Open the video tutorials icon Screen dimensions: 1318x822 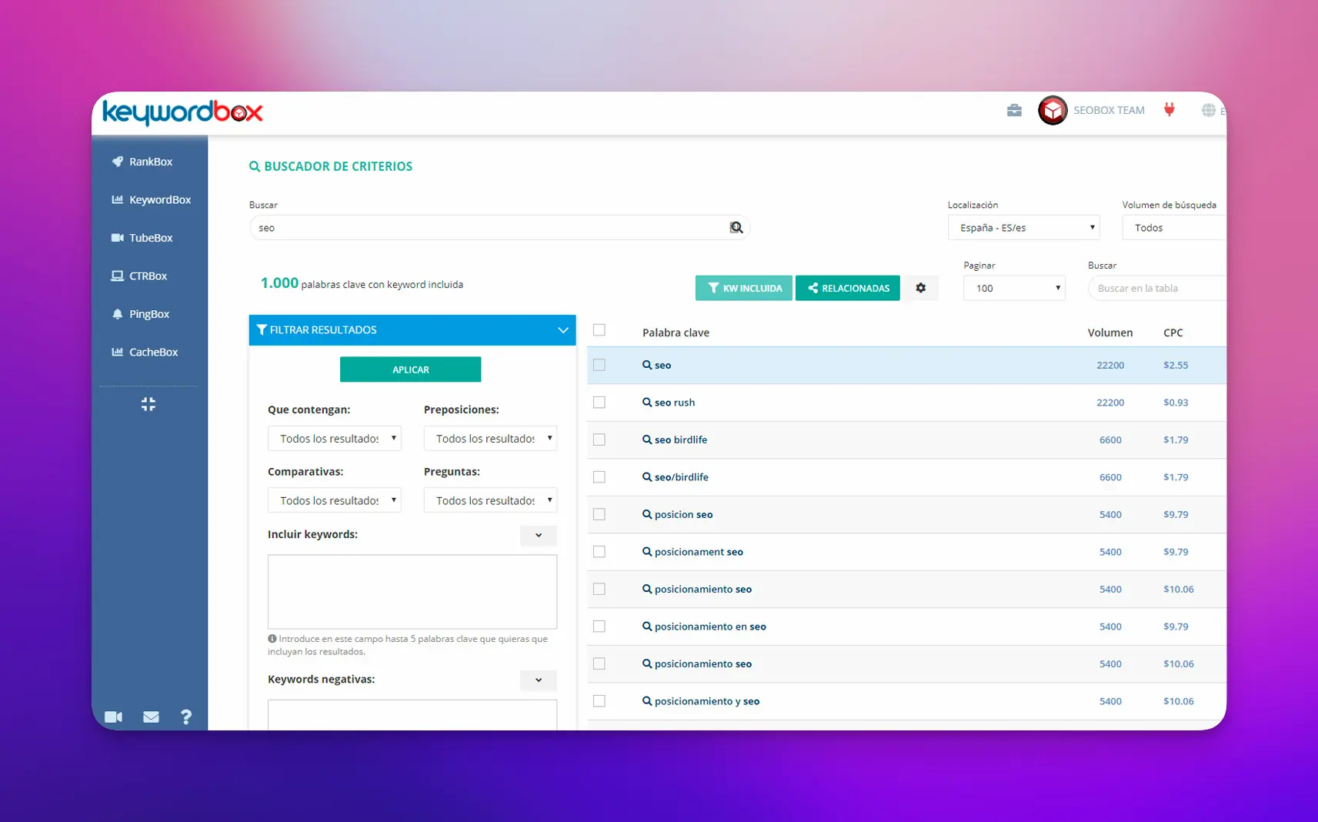(114, 717)
